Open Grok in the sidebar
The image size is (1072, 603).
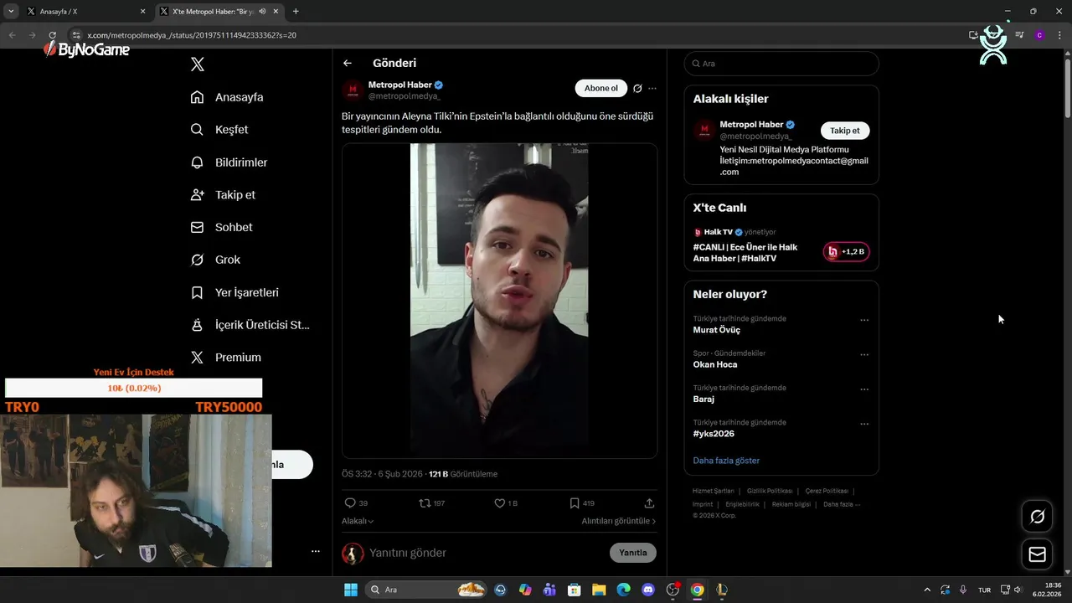215,260
